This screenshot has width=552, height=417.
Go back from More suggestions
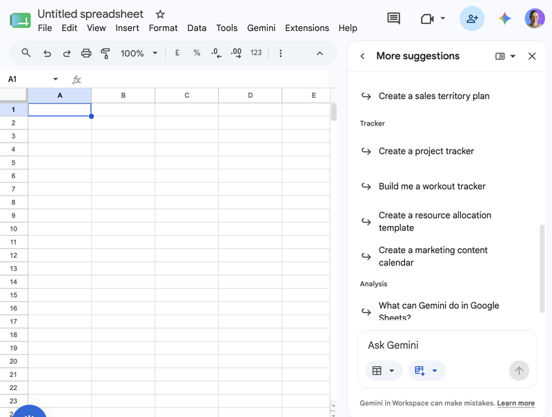pyautogui.click(x=362, y=56)
